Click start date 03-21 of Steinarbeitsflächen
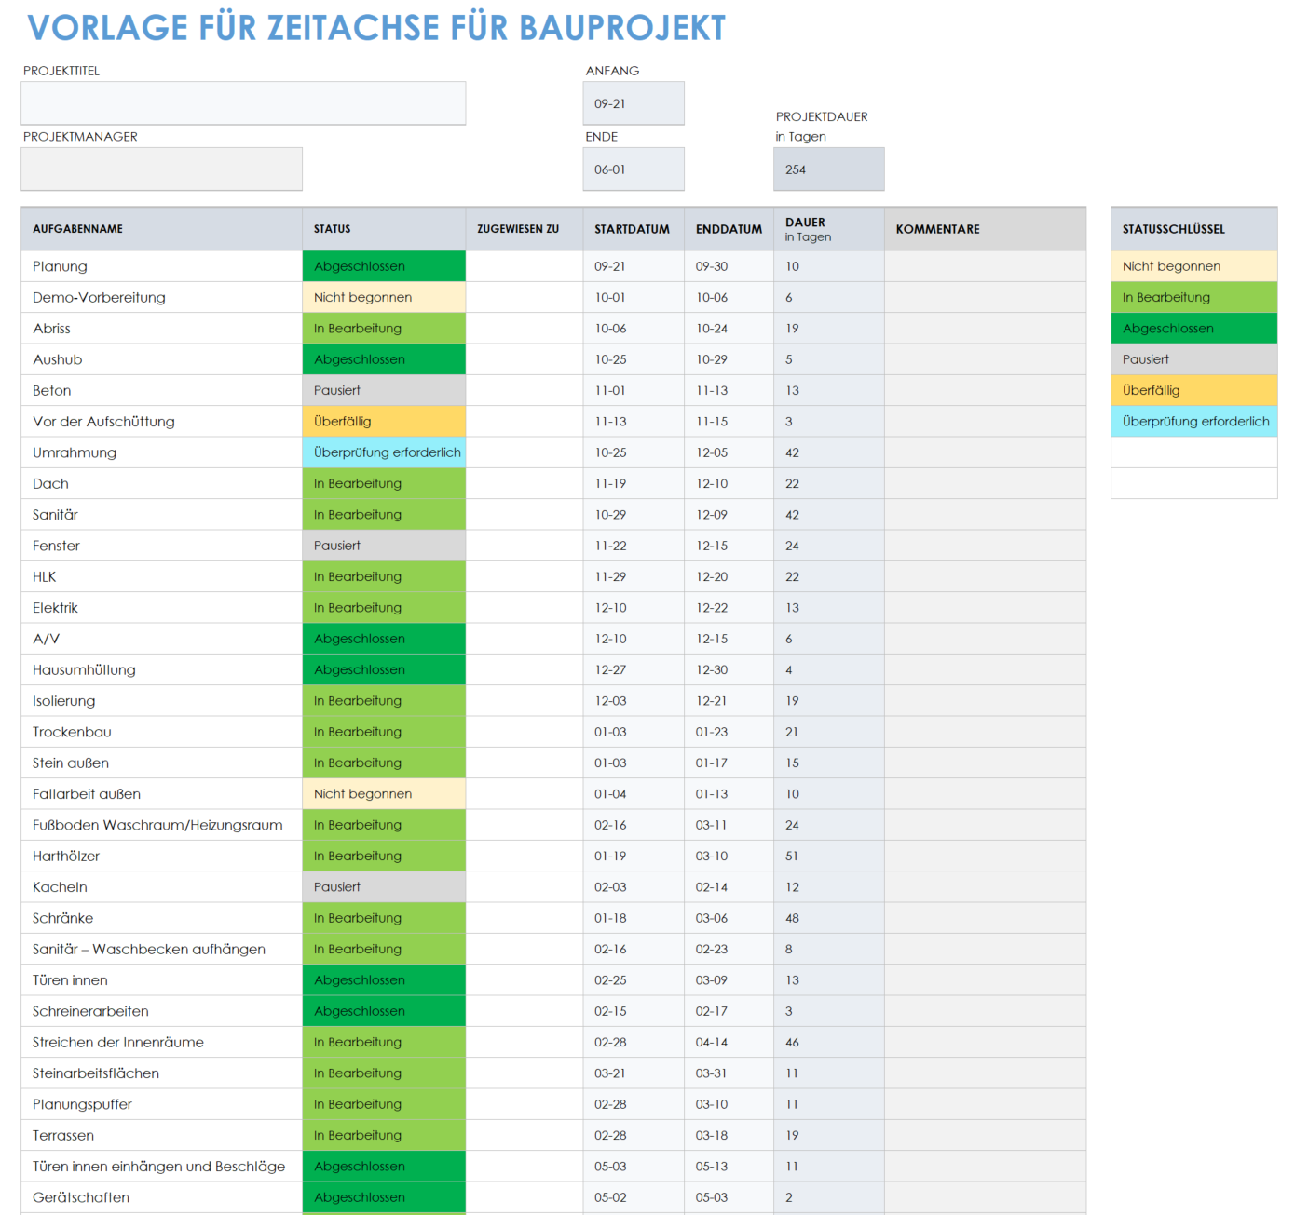This screenshot has width=1295, height=1215. (634, 1073)
